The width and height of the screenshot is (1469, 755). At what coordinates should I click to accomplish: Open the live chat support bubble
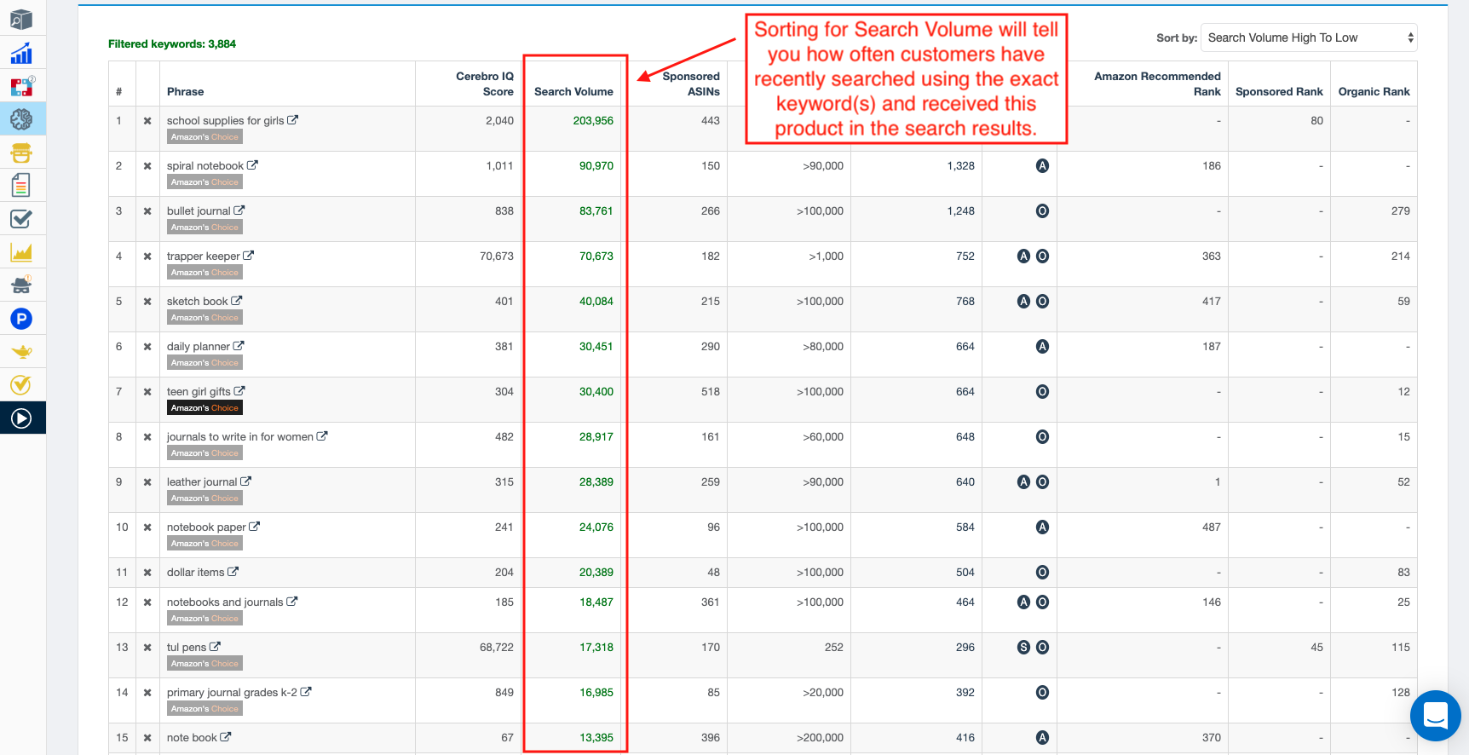point(1436,716)
